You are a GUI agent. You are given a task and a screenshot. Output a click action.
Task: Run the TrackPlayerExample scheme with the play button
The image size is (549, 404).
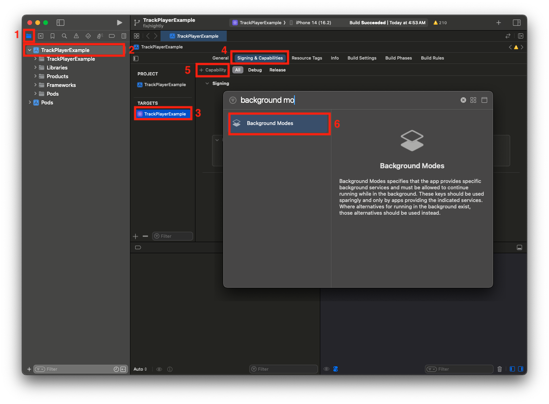coord(119,23)
